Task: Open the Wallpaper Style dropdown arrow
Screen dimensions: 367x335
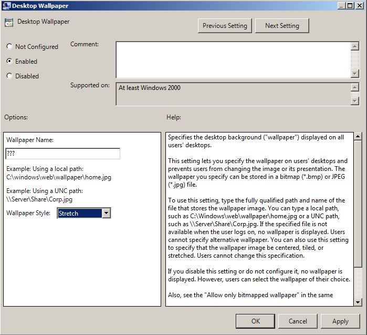Action: [x=106, y=213]
